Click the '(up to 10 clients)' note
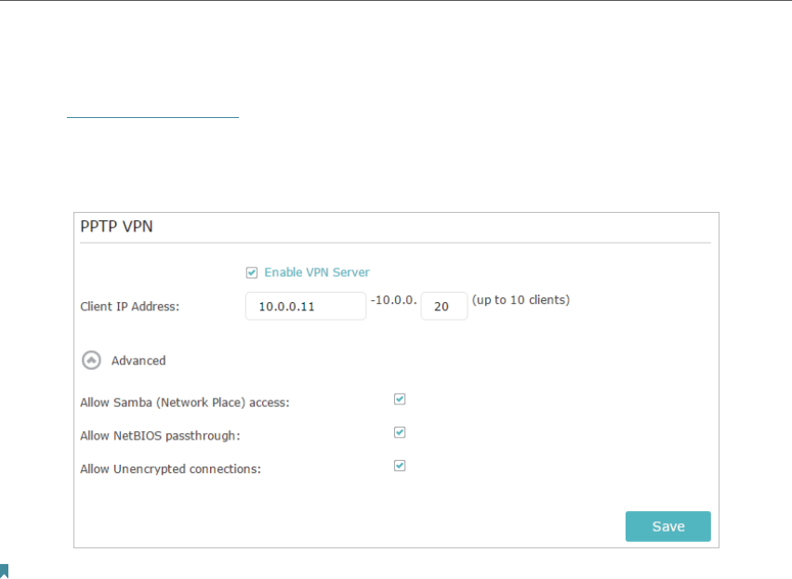 click(521, 300)
